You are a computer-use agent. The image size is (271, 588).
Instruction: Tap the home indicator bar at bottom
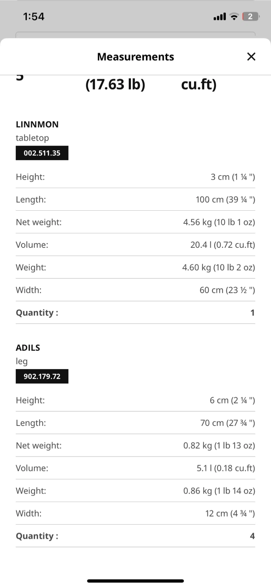click(135, 581)
